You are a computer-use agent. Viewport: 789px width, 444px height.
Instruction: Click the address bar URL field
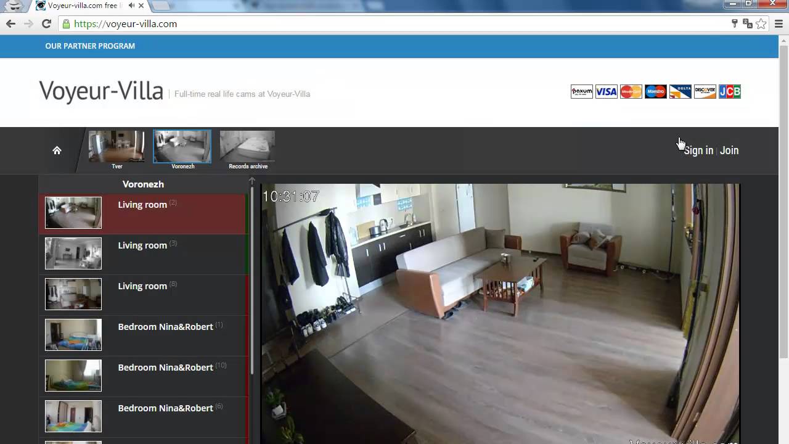[394, 23]
